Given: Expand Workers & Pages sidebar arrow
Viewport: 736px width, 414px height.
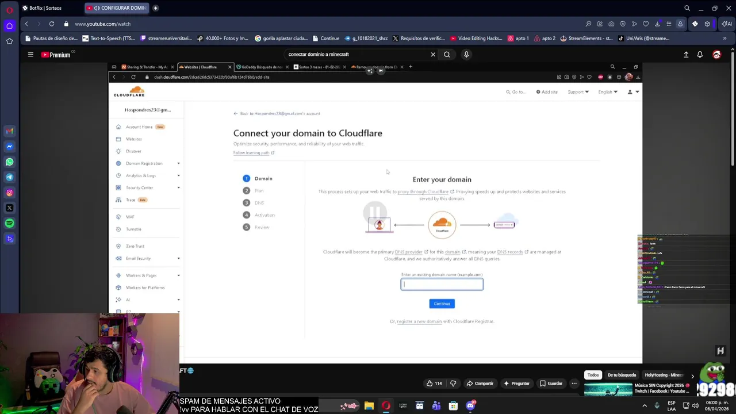Looking at the screenshot, I should (x=178, y=275).
